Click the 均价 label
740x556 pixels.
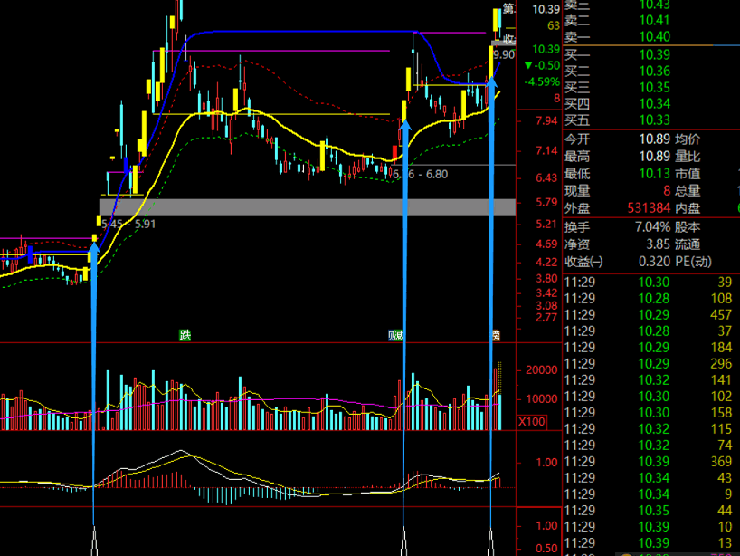[x=688, y=139]
